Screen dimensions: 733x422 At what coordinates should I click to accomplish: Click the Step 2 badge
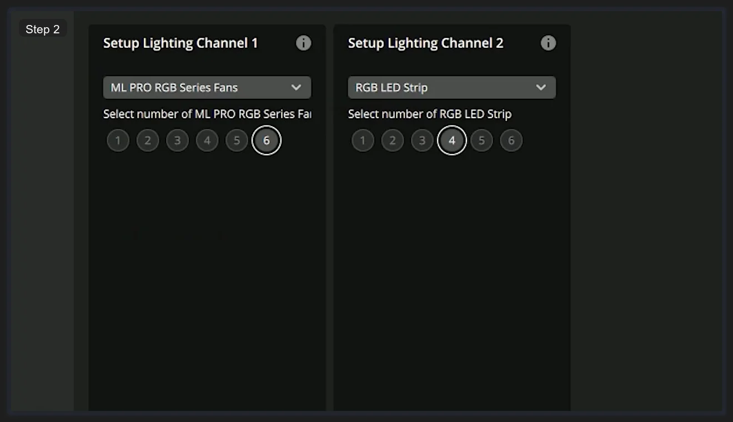[x=43, y=29]
